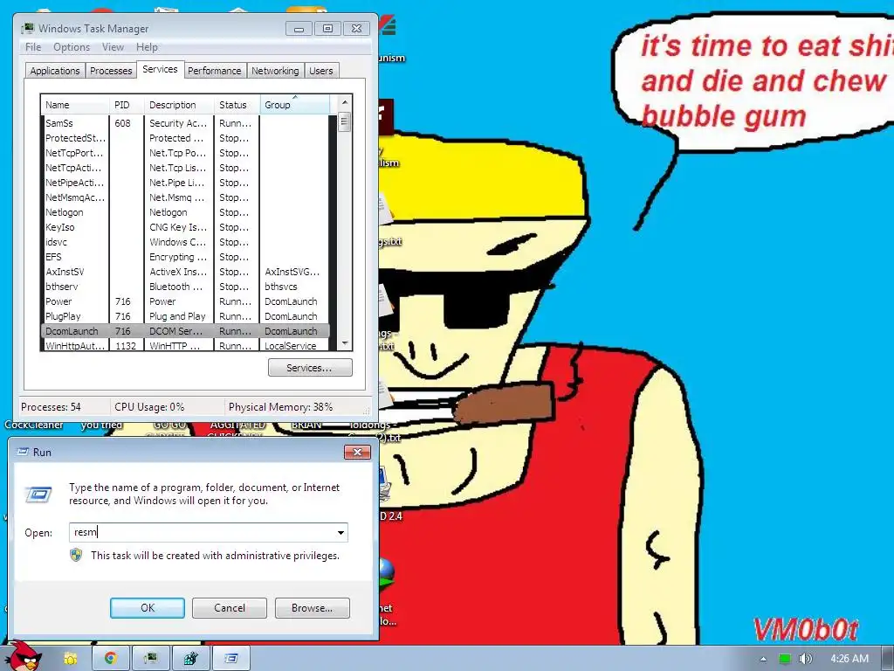Click the Physical Memory: 38% status entry
Image resolution: width=894 pixels, height=671 pixels.
280,407
